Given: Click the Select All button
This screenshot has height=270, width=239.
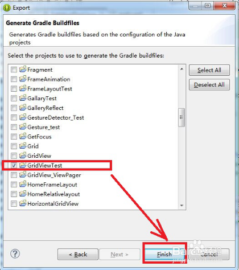Looking at the screenshot, I should point(209,70).
